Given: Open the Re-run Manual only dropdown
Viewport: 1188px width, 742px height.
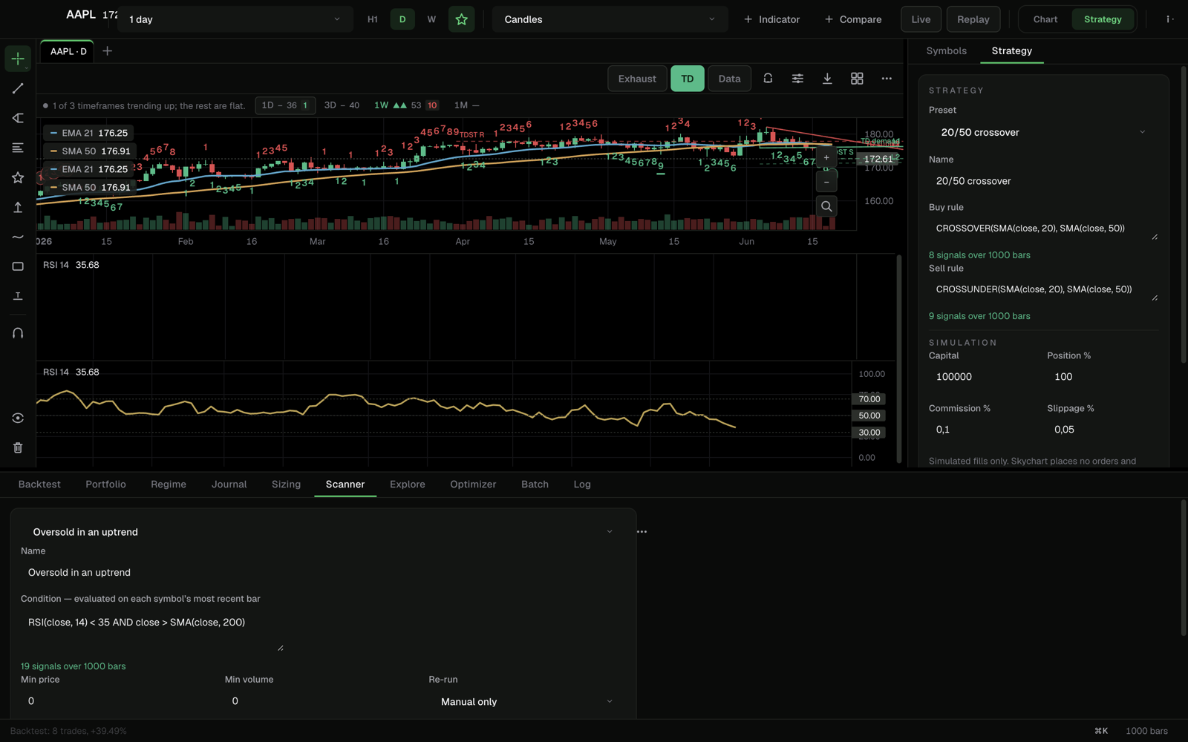Looking at the screenshot, I should coord(527,701).
